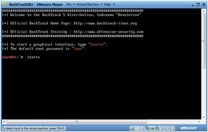Click the hard disk device icon in status bar
Screen dimensions: 208x132
132,128
